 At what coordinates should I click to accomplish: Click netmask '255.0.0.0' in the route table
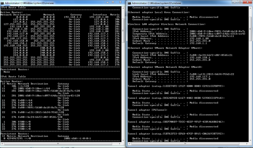[x=47, y=20]
